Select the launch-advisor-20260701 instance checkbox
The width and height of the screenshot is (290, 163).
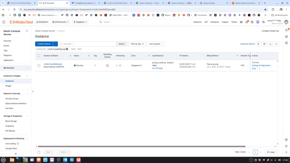coord(38,65)
